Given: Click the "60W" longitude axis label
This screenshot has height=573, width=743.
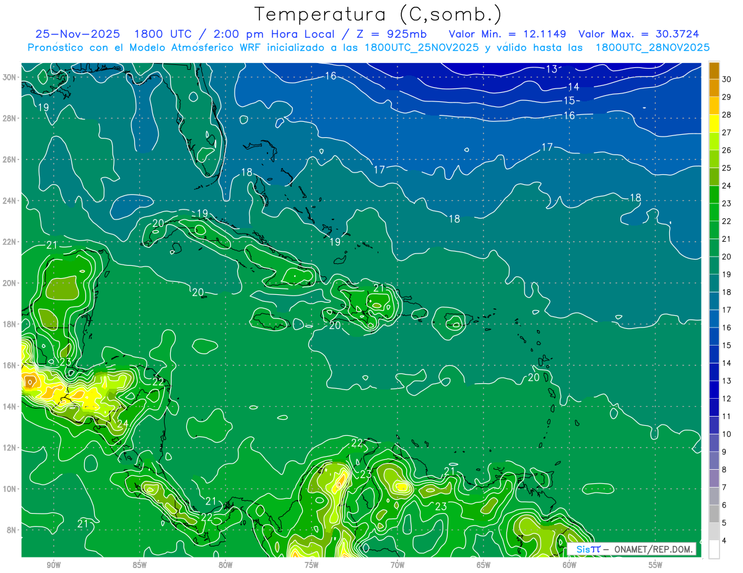Looking at the screenshot, I should [570, 565].
